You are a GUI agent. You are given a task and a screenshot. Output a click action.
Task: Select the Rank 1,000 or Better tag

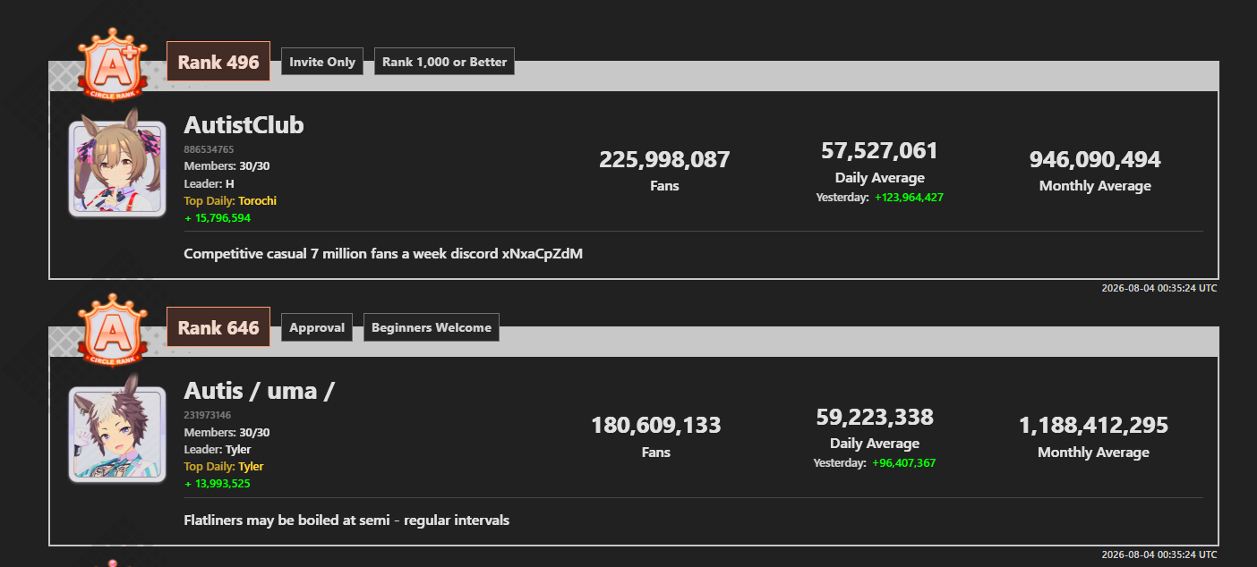pos(444,62)
